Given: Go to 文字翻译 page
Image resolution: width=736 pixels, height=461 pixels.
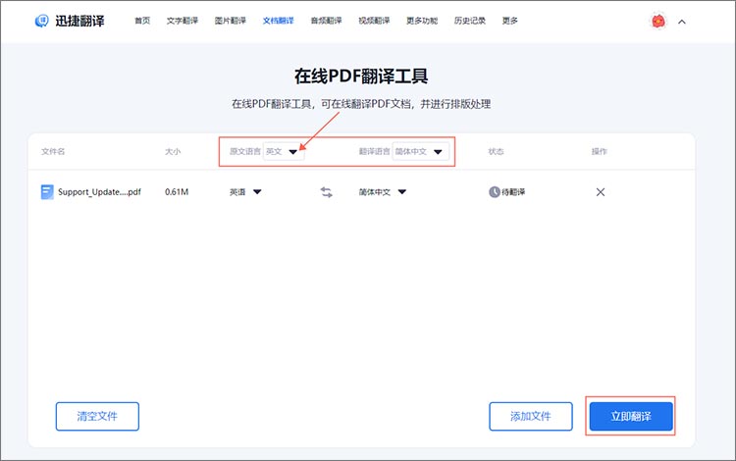Looking at the screenshot, I should 183,21.
